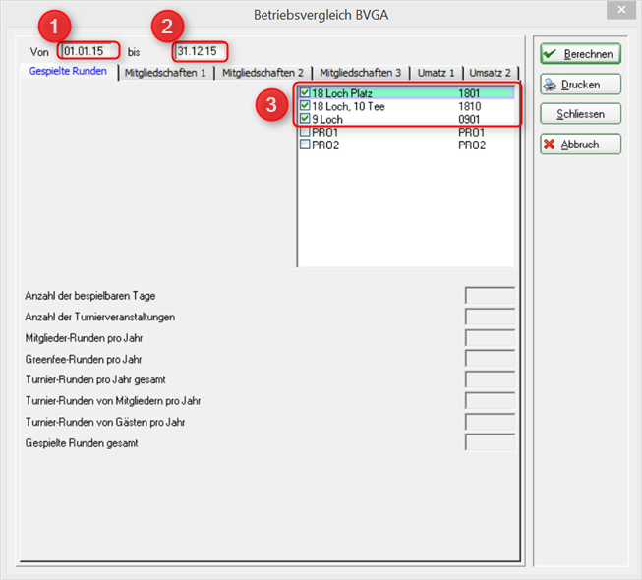
Task: Click the bis end date field
Action: click(201, 50)
